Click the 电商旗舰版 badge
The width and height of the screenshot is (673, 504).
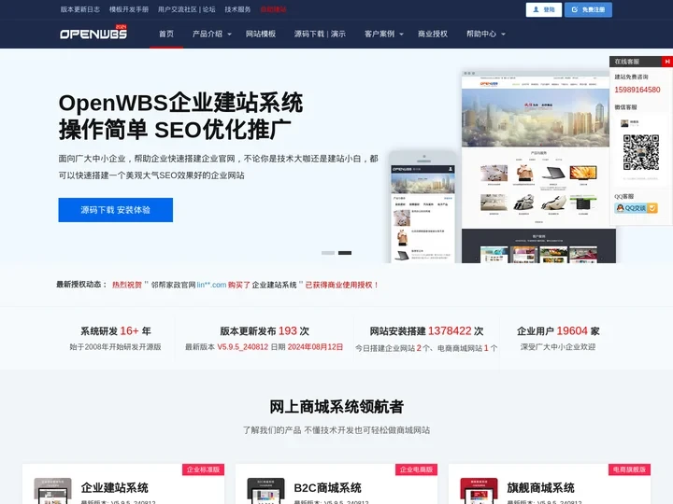[629, 469]
